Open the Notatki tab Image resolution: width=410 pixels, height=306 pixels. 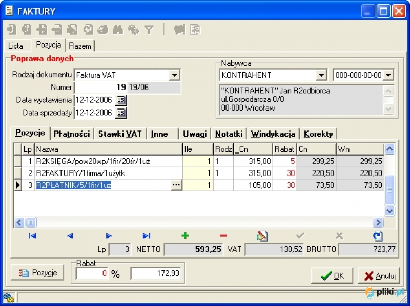pos(229,134)
